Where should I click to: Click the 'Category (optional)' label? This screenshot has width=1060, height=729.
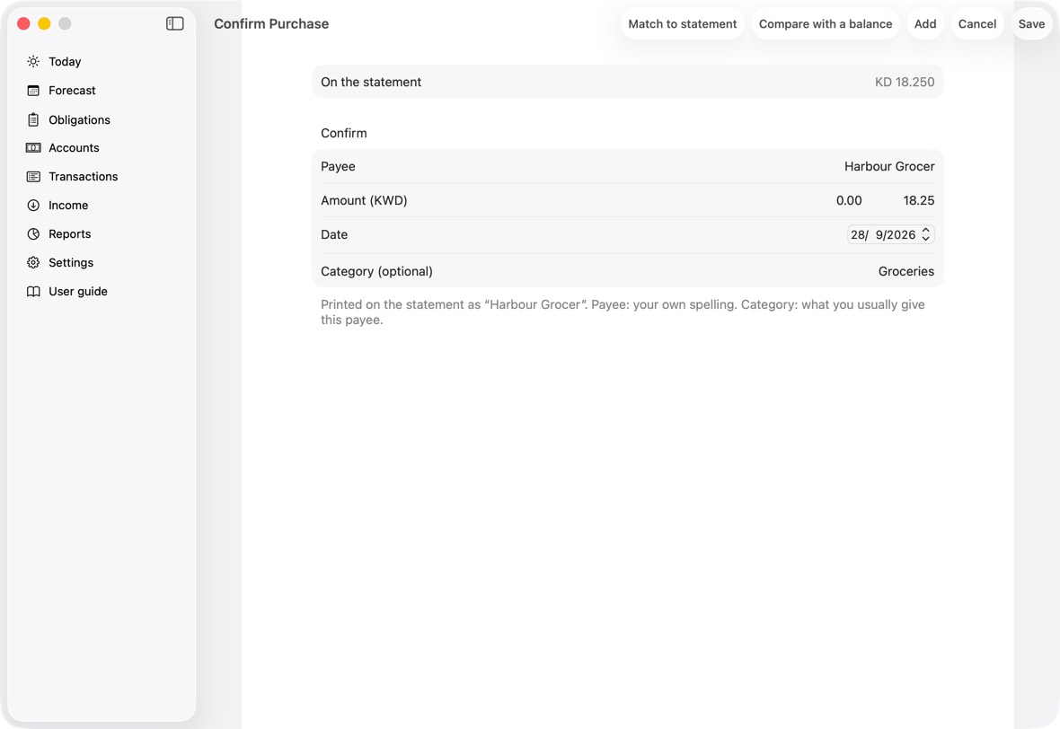point(376,272)
